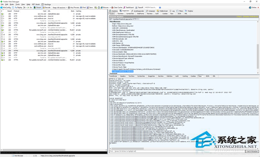The image size is (260, 157).
Task: Open the Tools menu
Action: tap(18, 4)
